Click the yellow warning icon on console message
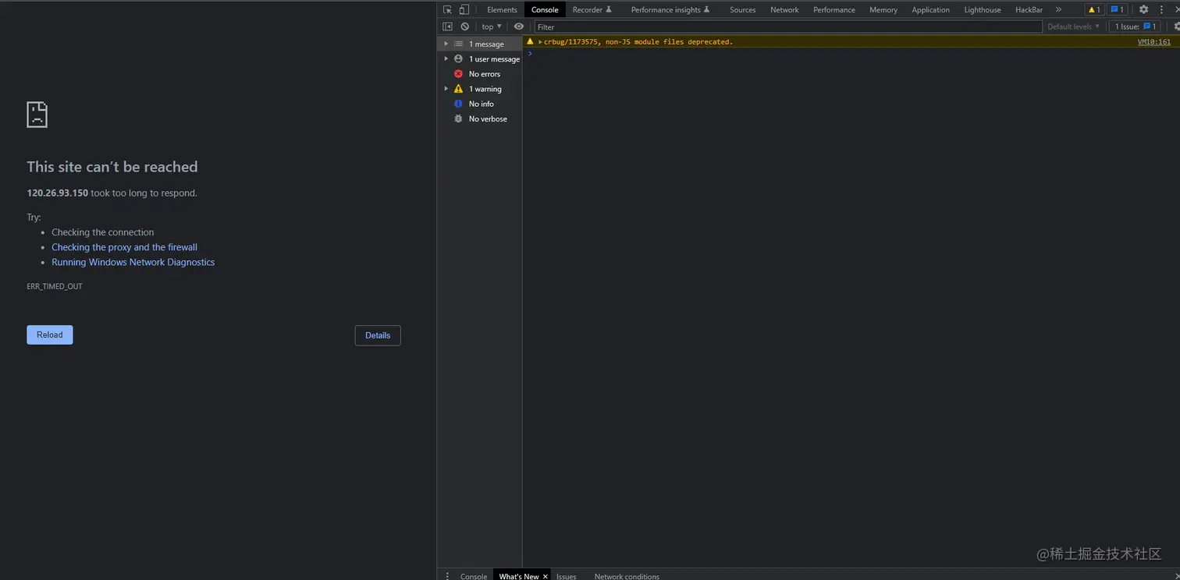Screen dimensions: 1180x580 pyautogui.click(x=531, y=41)
